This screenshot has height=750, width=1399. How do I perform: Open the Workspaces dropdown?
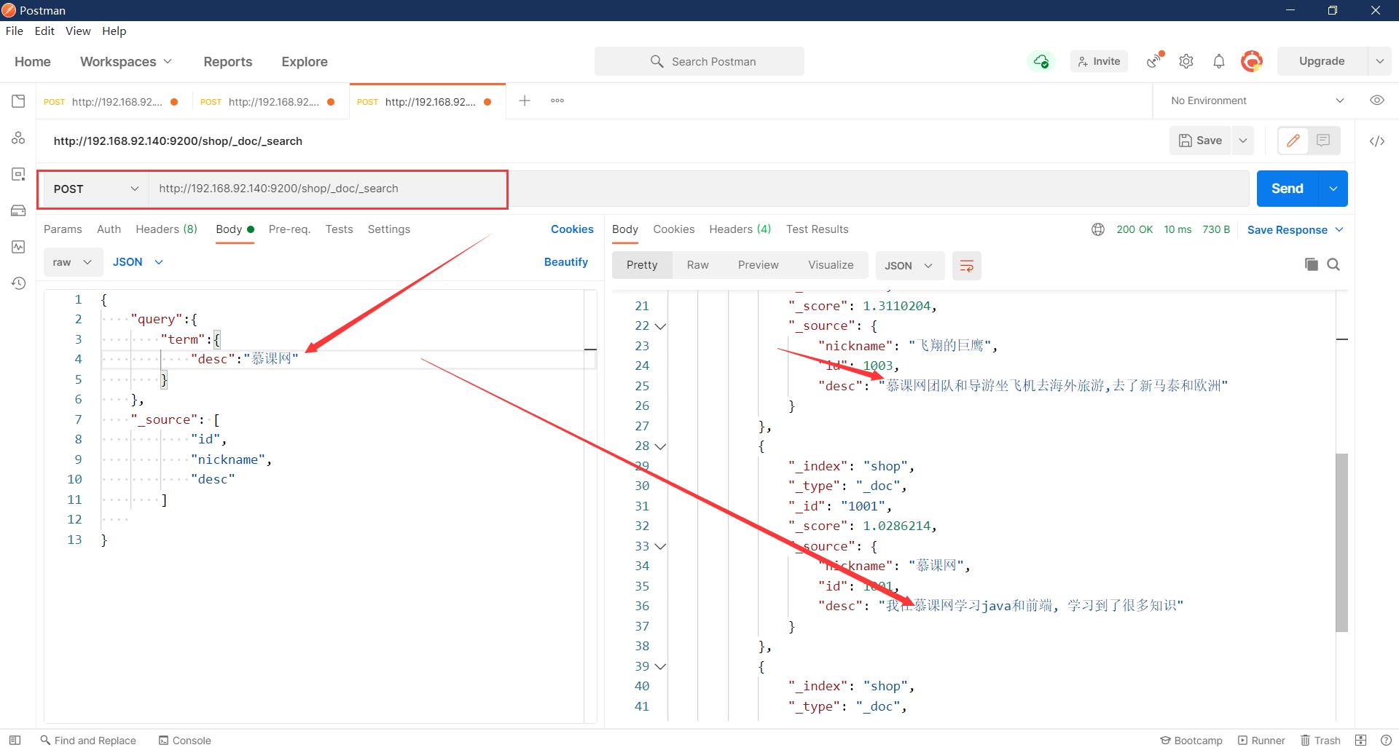point(126,61)
